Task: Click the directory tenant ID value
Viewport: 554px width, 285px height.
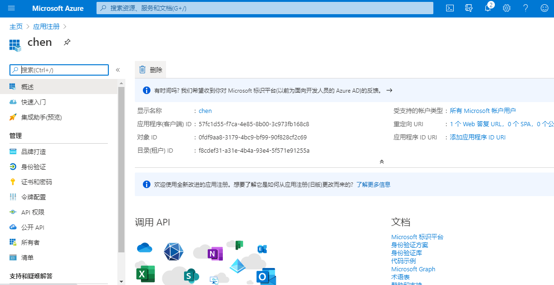Action: (x=254, y=151)
